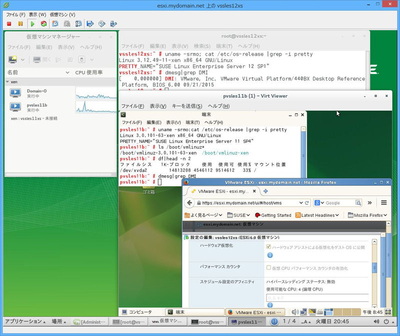Expand the Mozilla Firefox bookmarks folder
Viewport: 400px width, 336px height.
click(367, 215)
